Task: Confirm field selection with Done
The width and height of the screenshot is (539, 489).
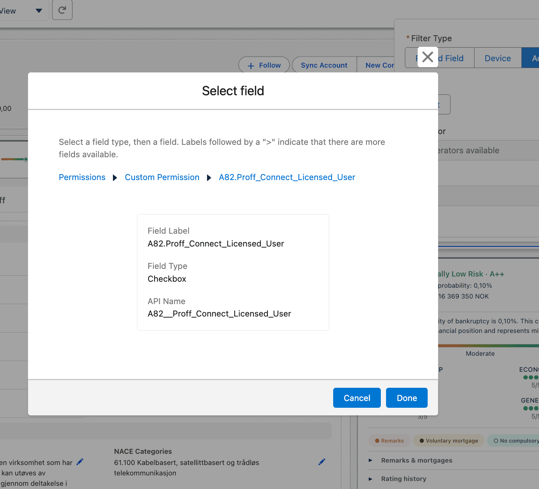Action: [x=407, y=398]
